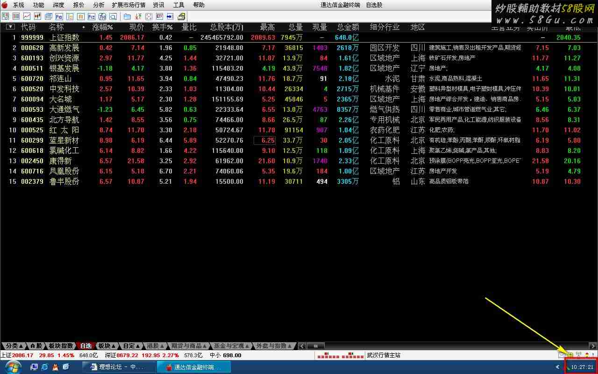Viewport: 598px width, 374px height.
Task: Select the 北方导航 stock row
Action: (299, 120)
